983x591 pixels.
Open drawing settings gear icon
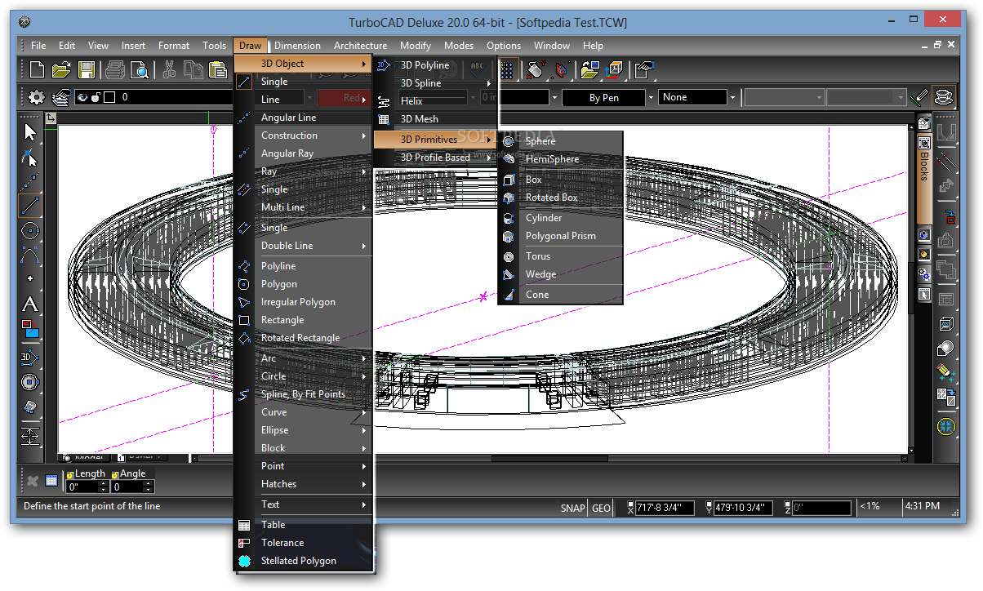[x=37, y=97]
